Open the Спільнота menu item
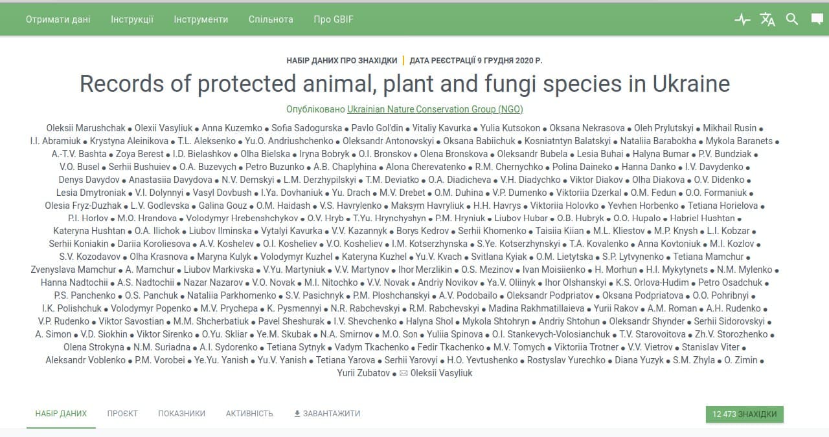This screenshot has width=829, height=437. tap(271, 19)
